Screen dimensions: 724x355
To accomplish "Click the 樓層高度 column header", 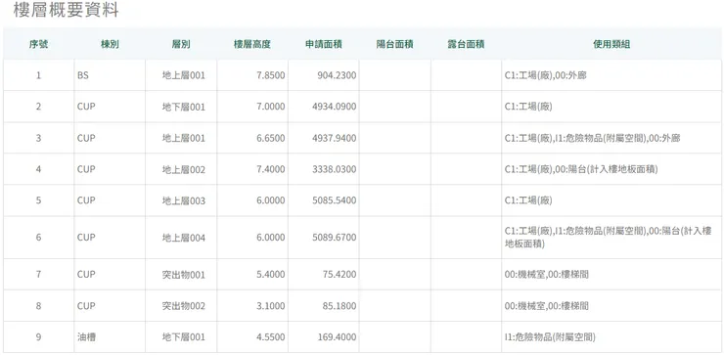I will pyautogui.click(x=252, y=44).
